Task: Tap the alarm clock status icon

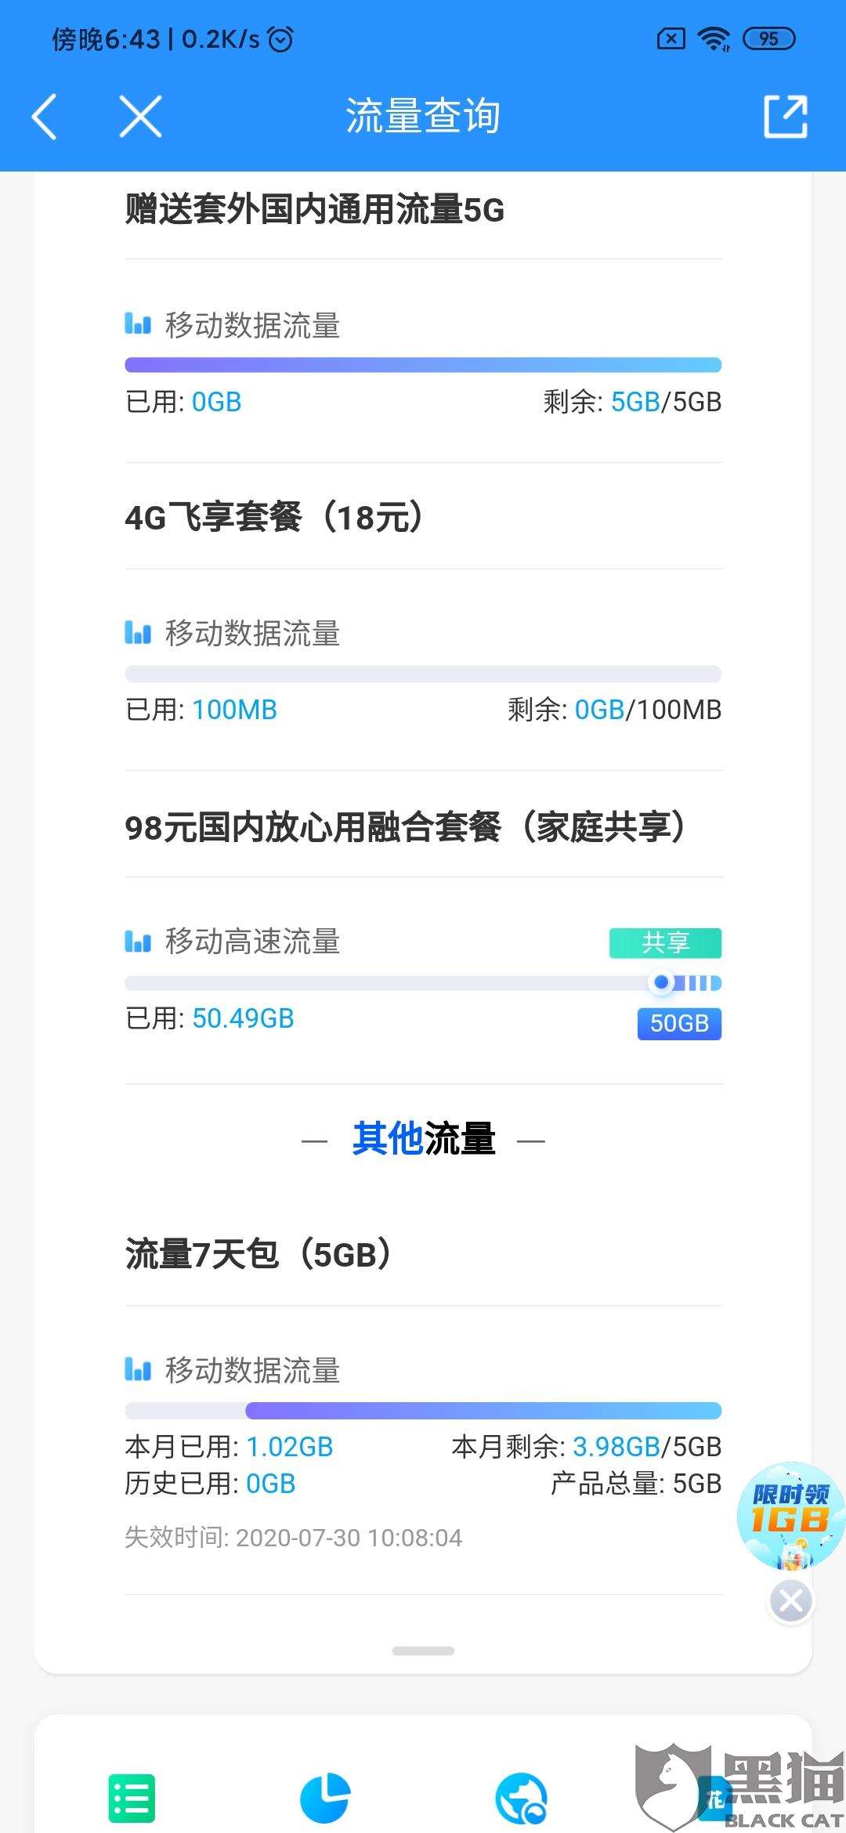Action: click(x=280, y=38)
